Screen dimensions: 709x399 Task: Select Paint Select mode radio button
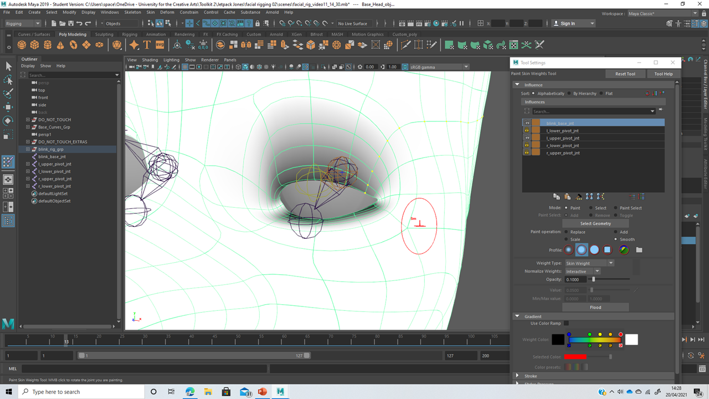pyautogui.click(x=616, y=208)
